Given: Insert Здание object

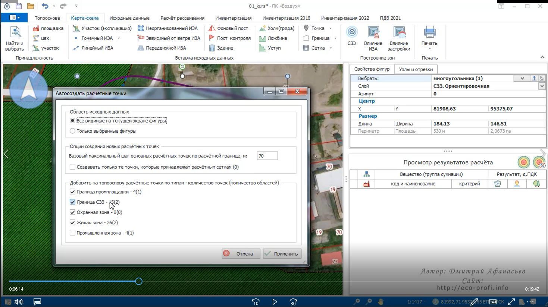Looking at the screenshot, I should coord(221,48).
